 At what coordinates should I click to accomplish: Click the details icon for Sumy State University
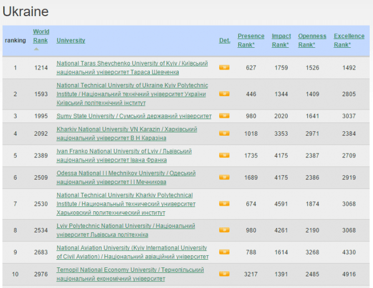(x=224, y=116)
